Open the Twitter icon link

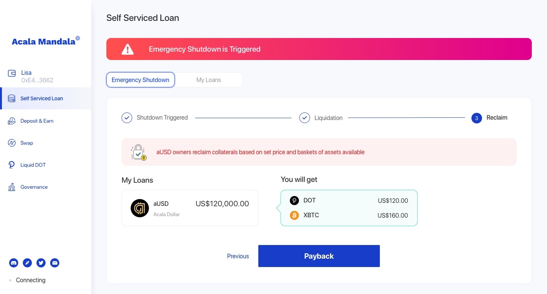41,262
